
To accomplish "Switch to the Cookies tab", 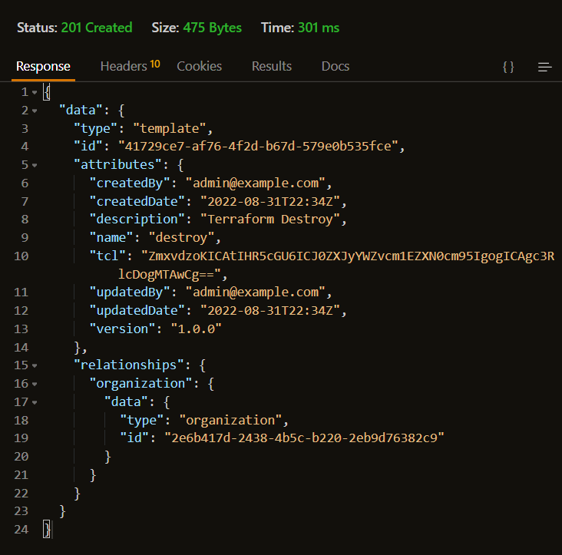I will pos(199,66).
